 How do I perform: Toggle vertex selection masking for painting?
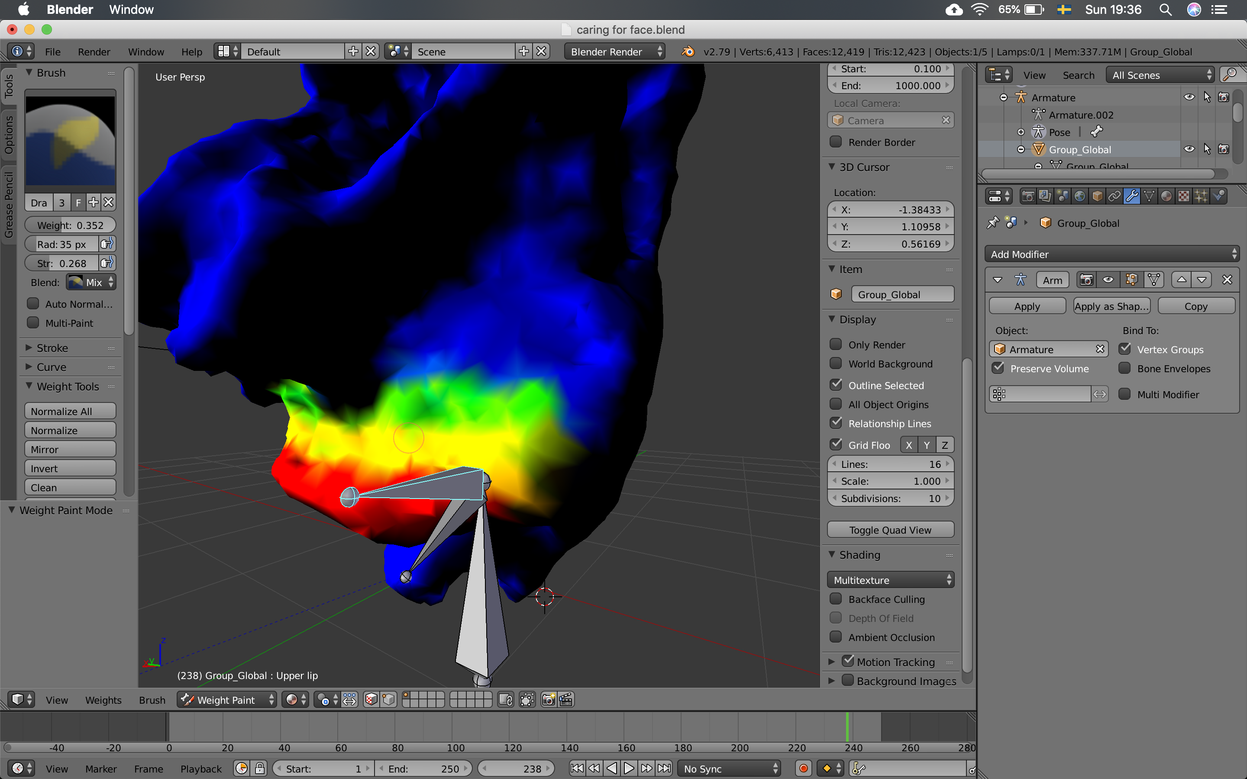click(x=389, y=699)
